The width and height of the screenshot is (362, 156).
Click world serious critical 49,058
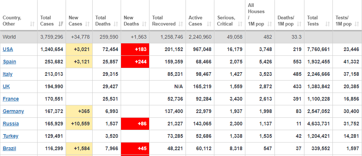(234, 37)
